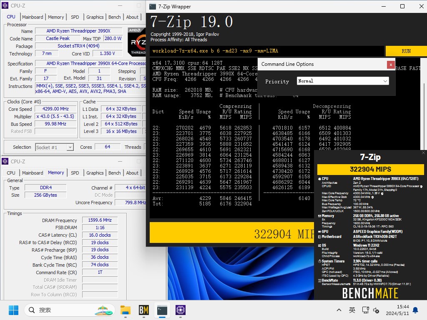Switch to Memory tab in Processor CPU-Z window
427x320 pixels.
(x=56, y=17)
